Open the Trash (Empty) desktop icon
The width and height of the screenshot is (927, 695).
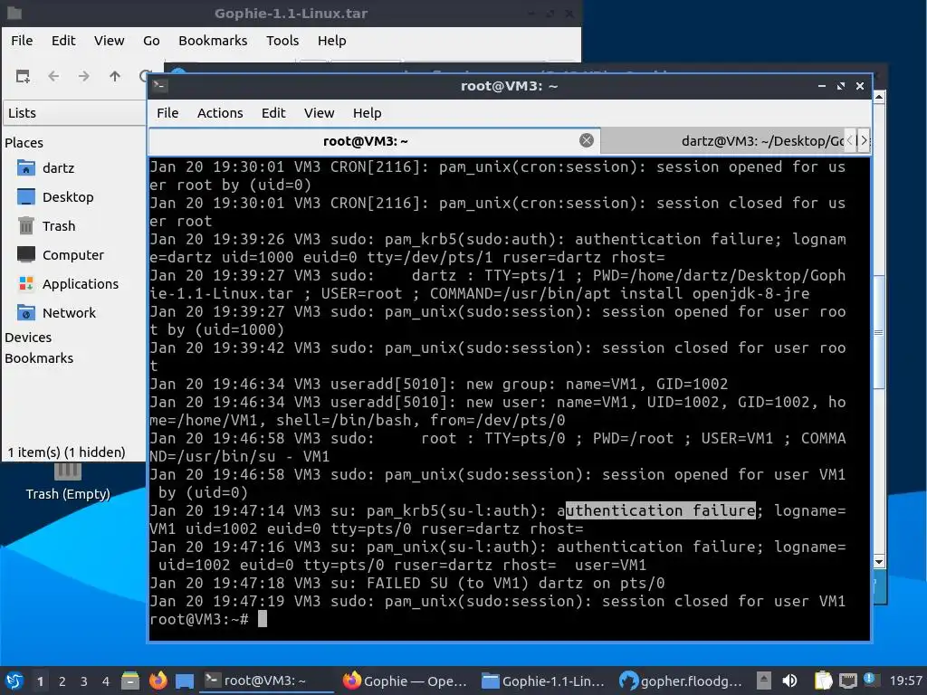click(67, 481)
